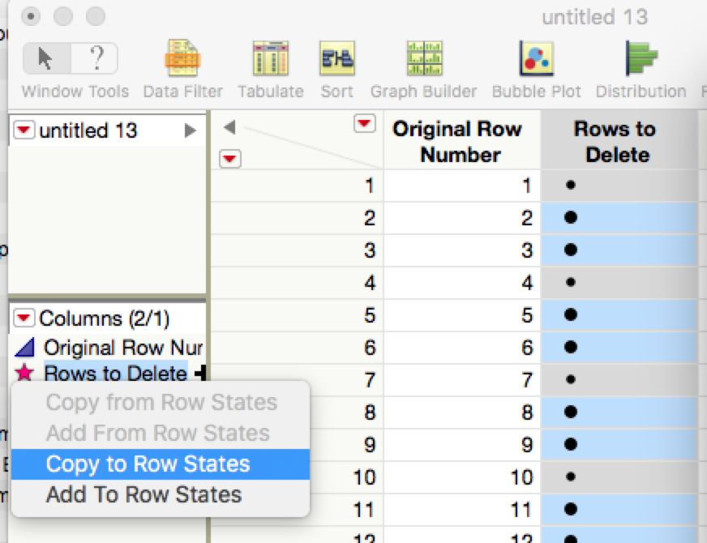Click the Sort toolbar icon
The width and height of the screenshot is (707, 543).
pos(336,60)
